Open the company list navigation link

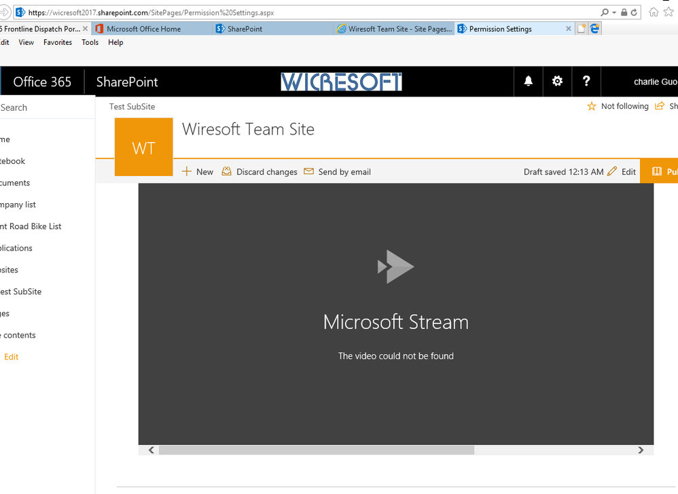[x=18, y=205]
